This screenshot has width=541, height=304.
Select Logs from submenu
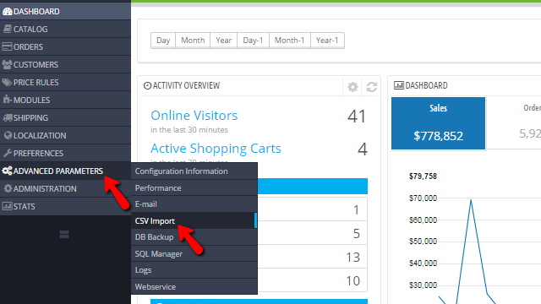pos(194,270)
